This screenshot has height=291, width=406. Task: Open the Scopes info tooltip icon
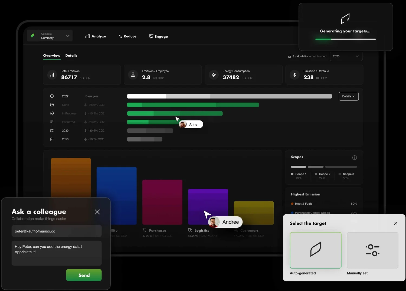point(355,157)
